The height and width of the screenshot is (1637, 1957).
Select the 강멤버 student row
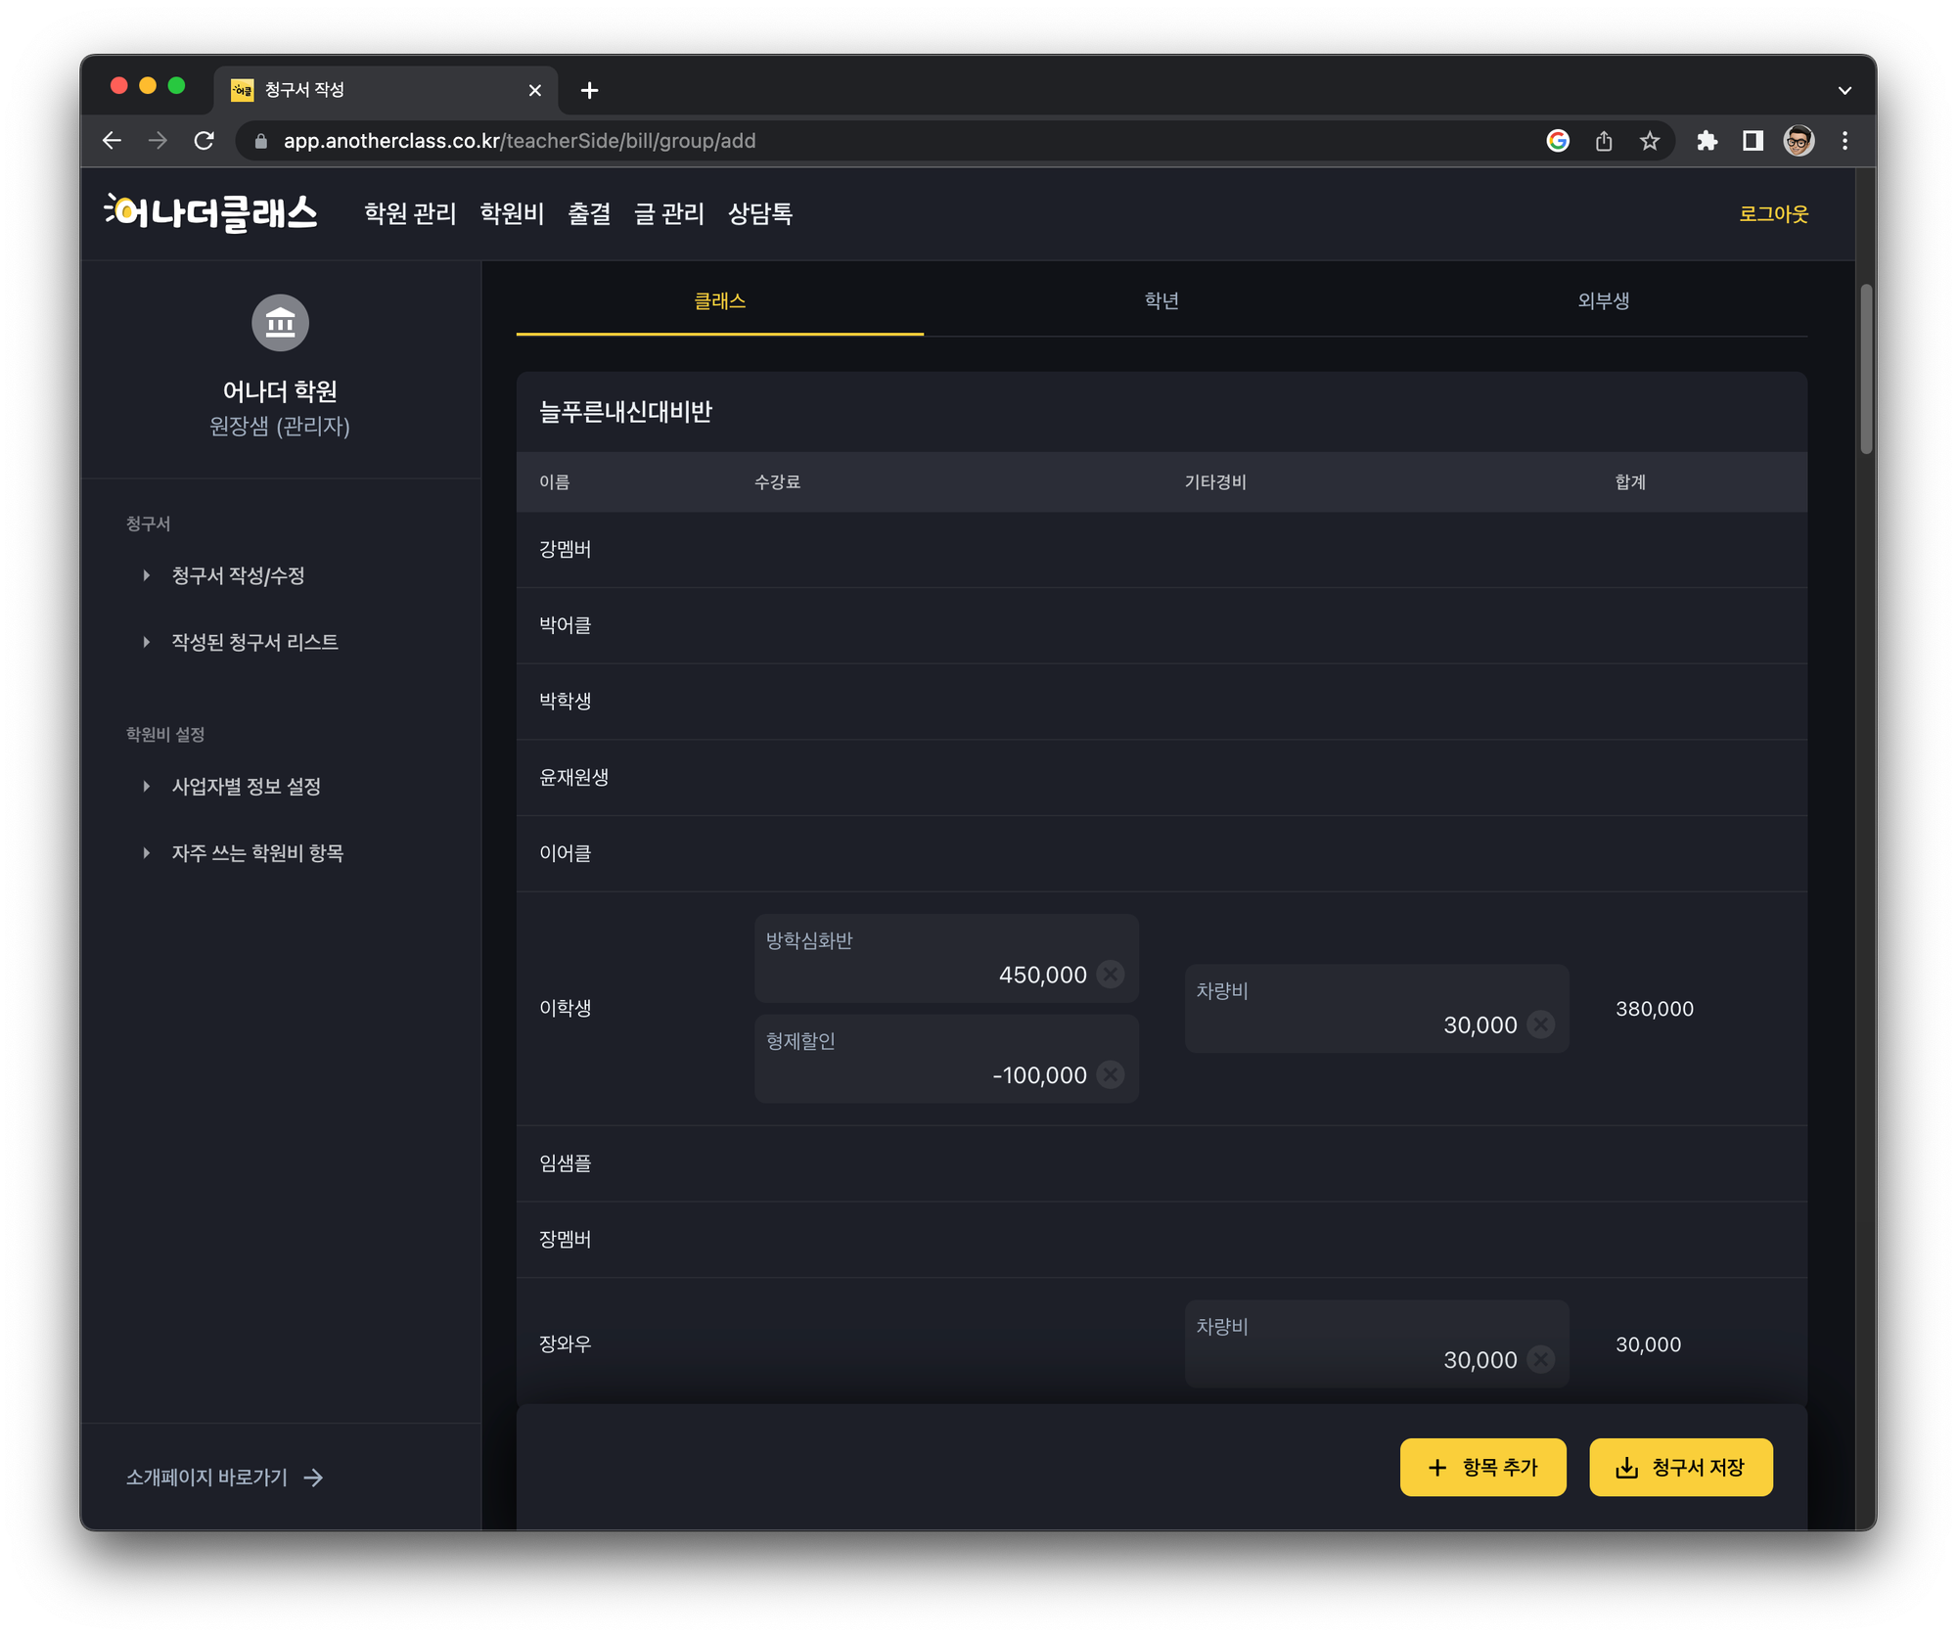pos(1161,549)
